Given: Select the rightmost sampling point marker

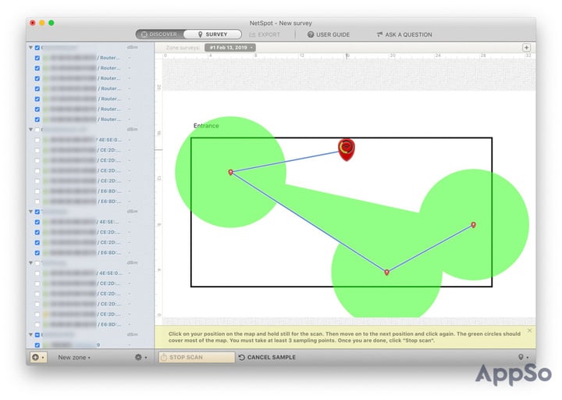Looking at the screenshot, I should pyautogui.click(x=474, y=225).
